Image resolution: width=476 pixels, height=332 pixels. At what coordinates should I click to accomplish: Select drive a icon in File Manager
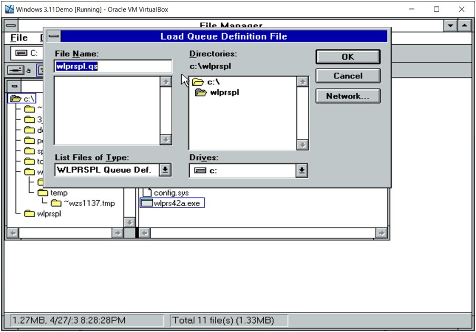tap(19, 70)
